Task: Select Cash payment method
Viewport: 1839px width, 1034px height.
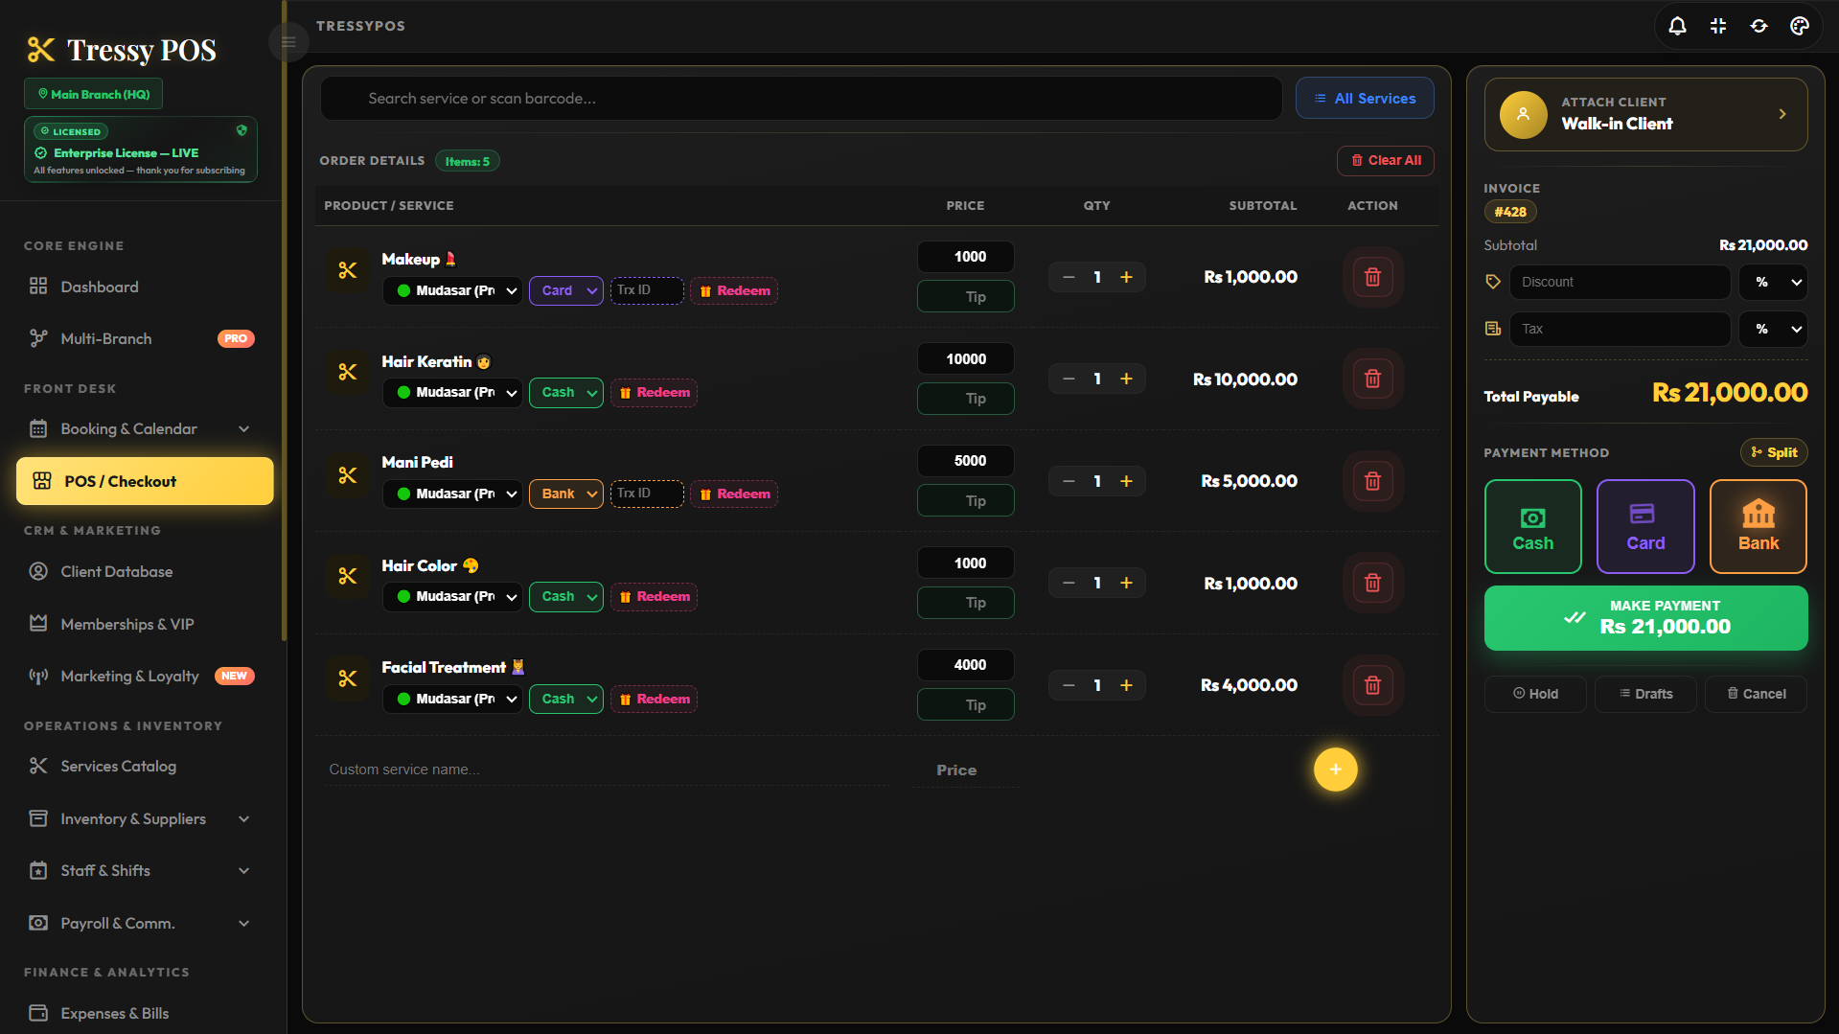Action: [x=1532, y=527]
